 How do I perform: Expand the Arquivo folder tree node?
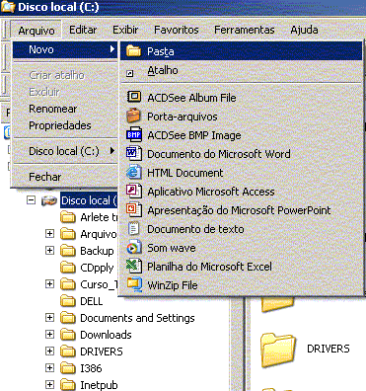[x=49, y=234]
